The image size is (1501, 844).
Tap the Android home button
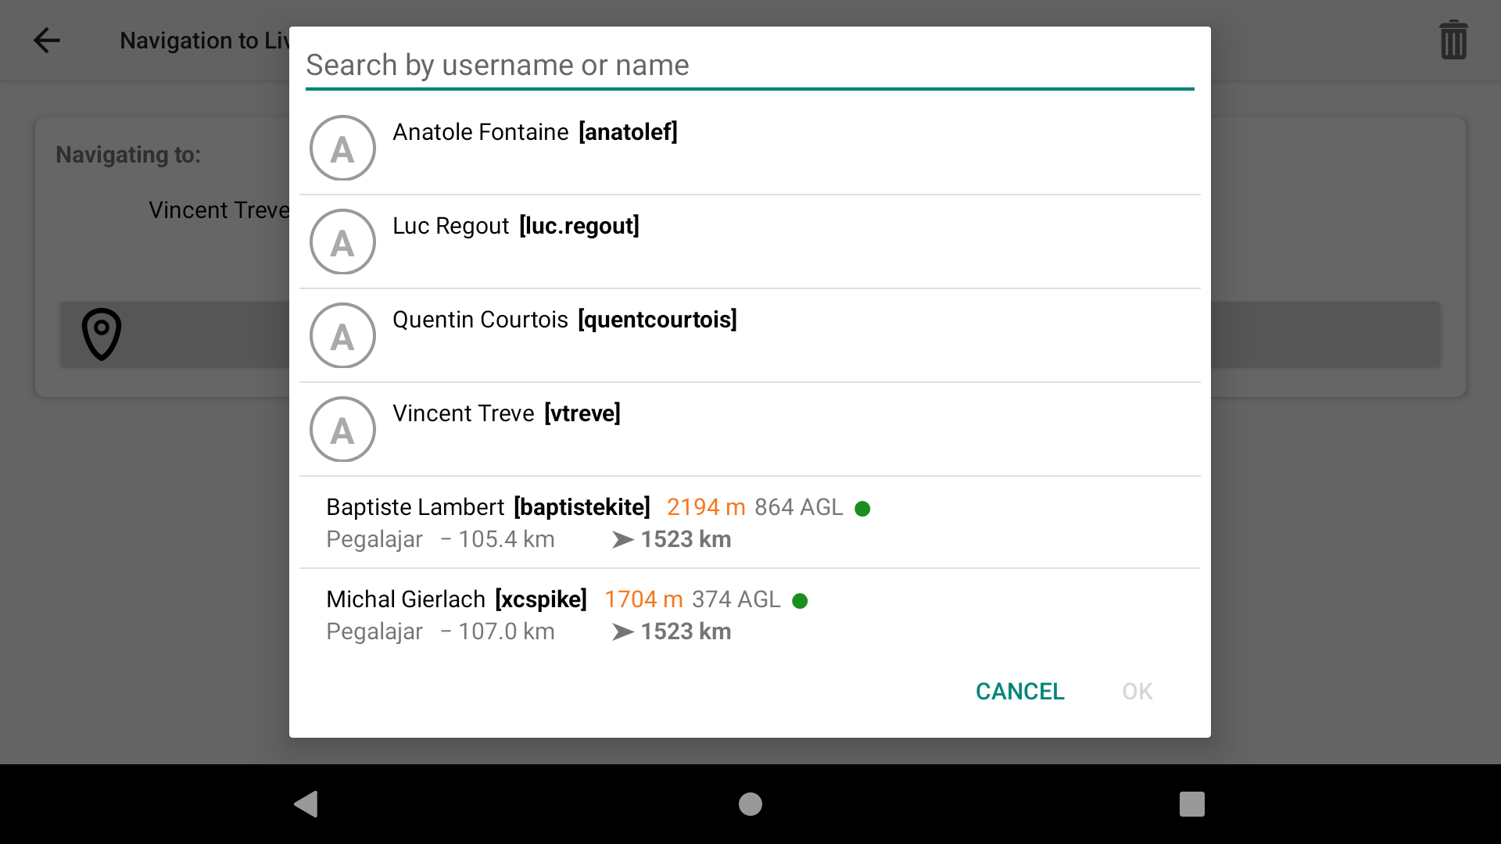point(750,804)
